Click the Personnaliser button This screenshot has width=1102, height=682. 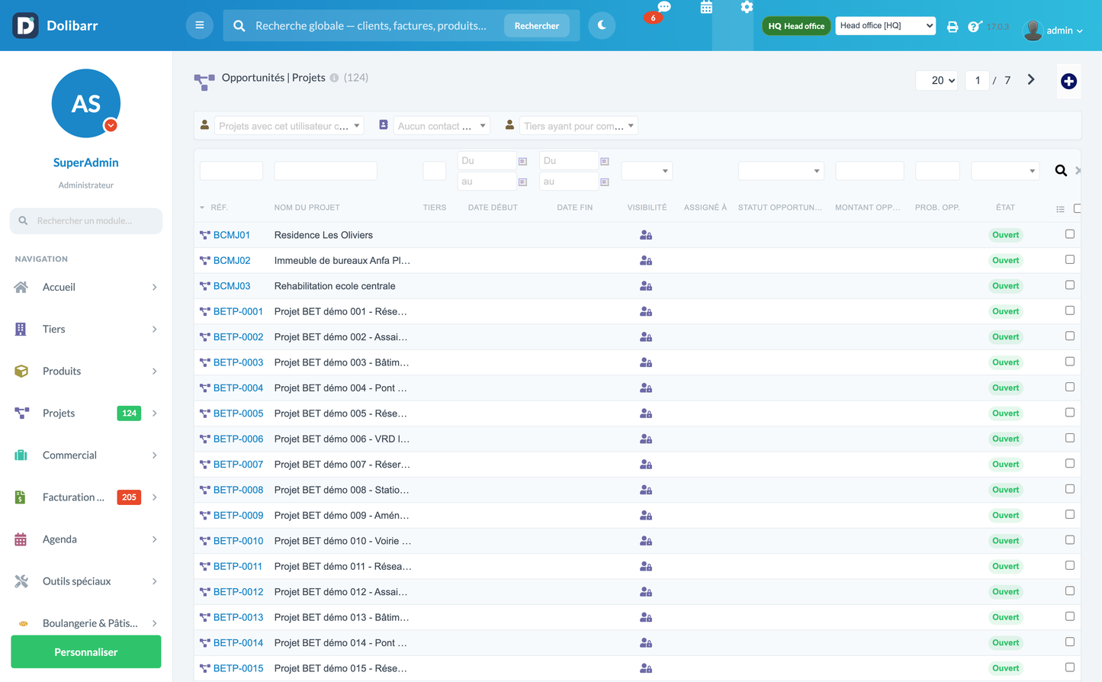[x=85, y=652]
